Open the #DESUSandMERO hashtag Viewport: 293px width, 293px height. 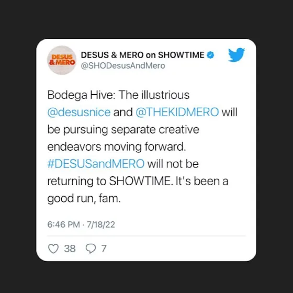pos(96,164)
